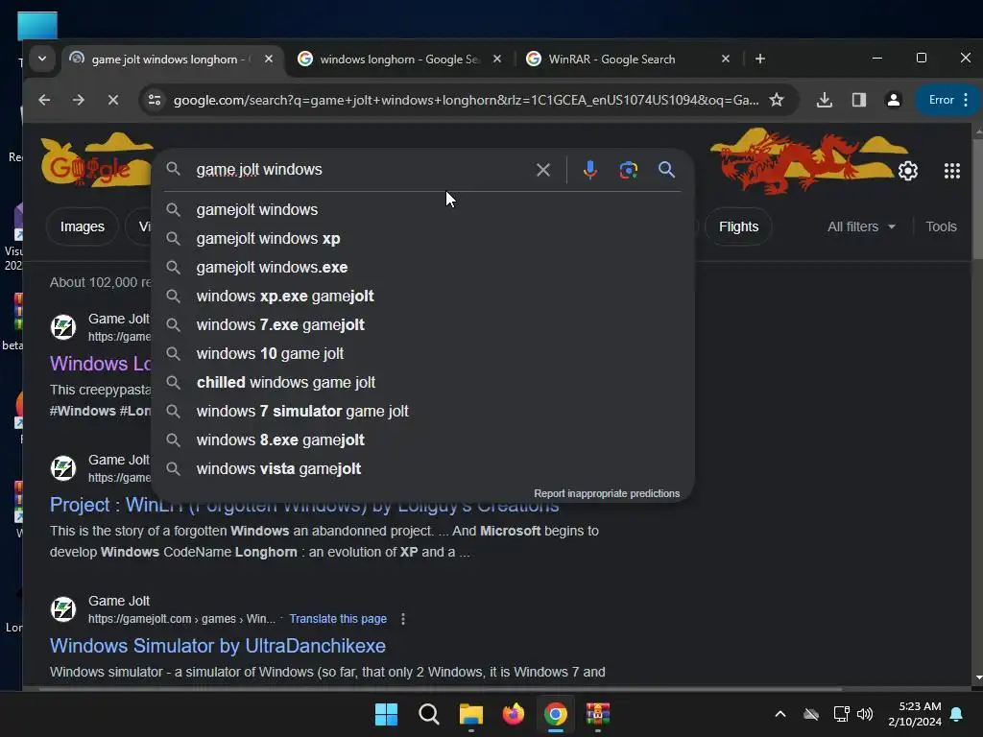Viewport: 983px width, 737px height.
Task: Open File Explorer from taskbar
Action: click(x=470, y=714)
